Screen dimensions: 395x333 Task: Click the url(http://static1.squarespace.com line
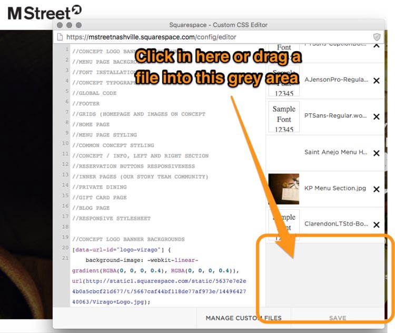[159, 281]
